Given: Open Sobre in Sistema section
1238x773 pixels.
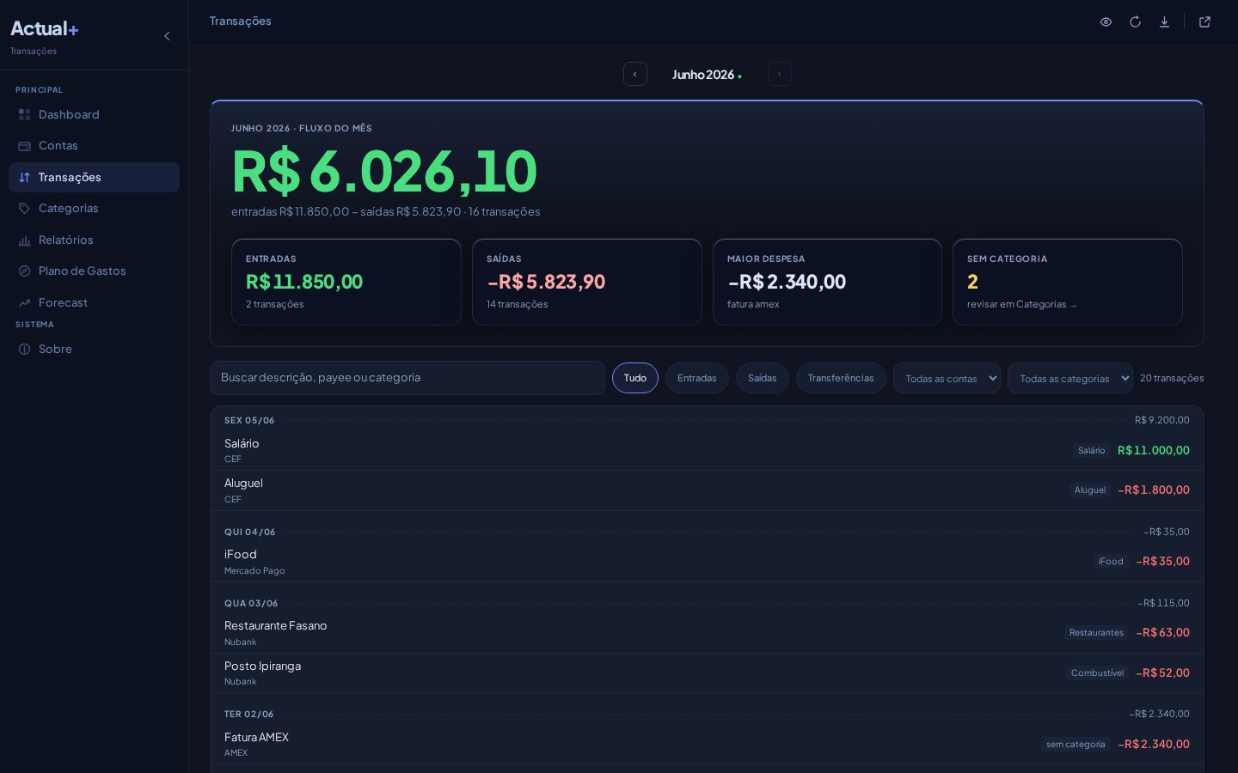Looking at the screenshot, I should (94, 350).
